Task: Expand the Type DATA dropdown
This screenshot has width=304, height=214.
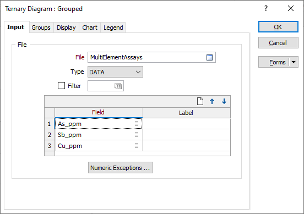Action: (x=115, y=72)
